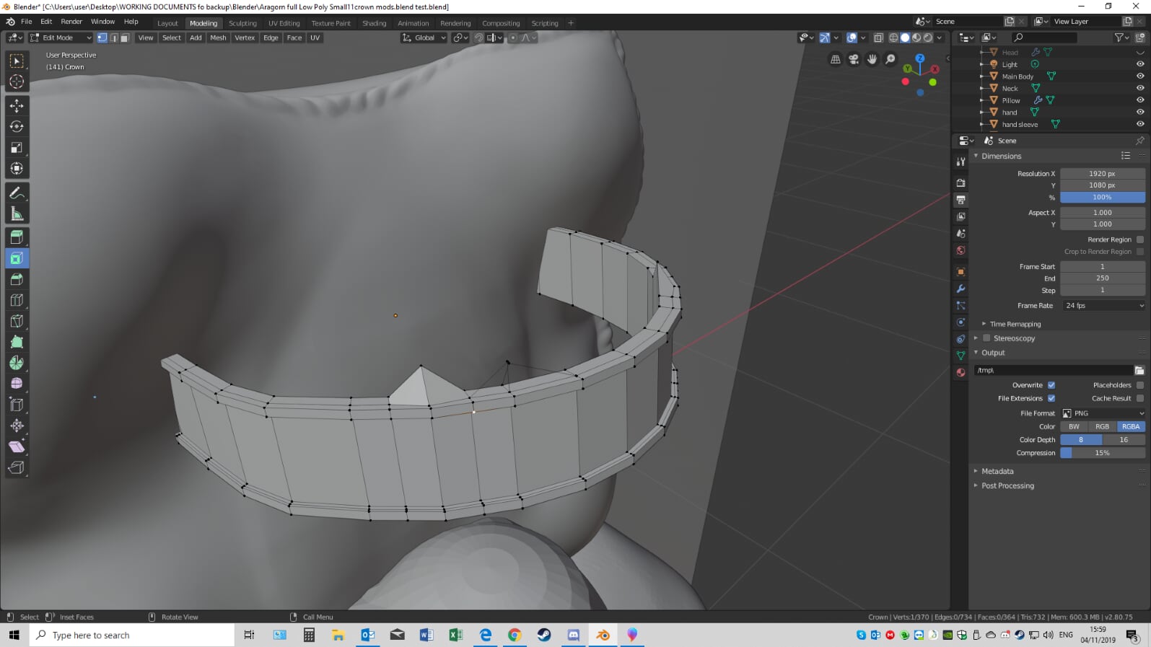Click the hand pan view icon

(x=872, y=59)
